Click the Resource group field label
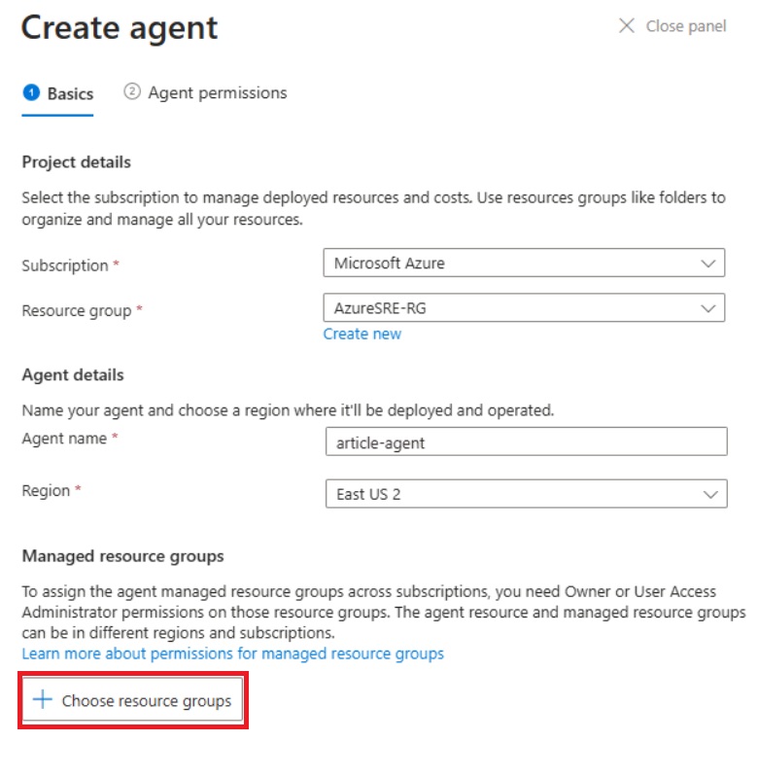Viewport: 758px width, 777px height. click(77, 311)
